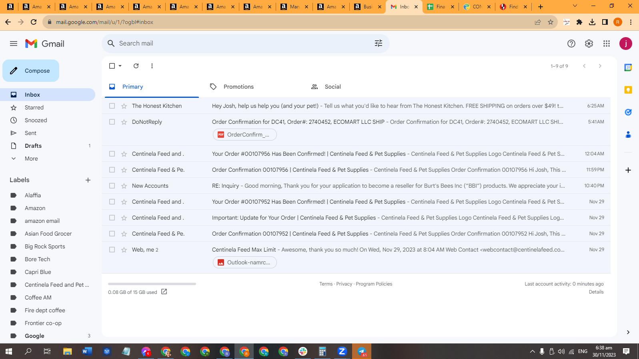The width and height of the screenshot is (639, 359).
Task: Open the Gmail main menu hamburger icon
Action: click(x=14, y=44)
